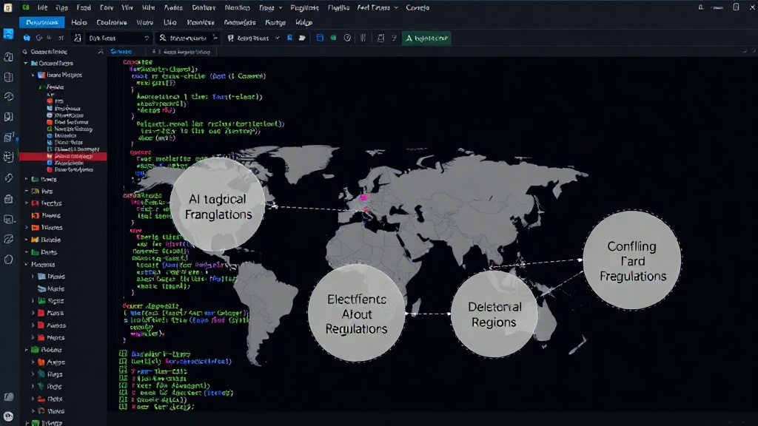Click the blue bookmark icon in toolbar

tap(289, 38)
